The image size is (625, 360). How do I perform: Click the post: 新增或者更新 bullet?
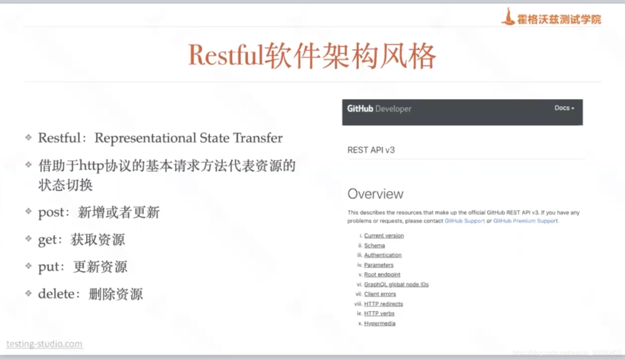[x=99, y=212]
